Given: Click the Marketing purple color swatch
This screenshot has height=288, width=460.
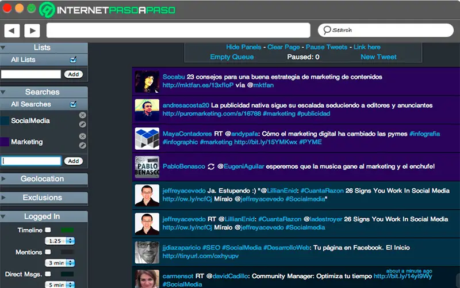Looking at the screenshot, I should 5,142.
